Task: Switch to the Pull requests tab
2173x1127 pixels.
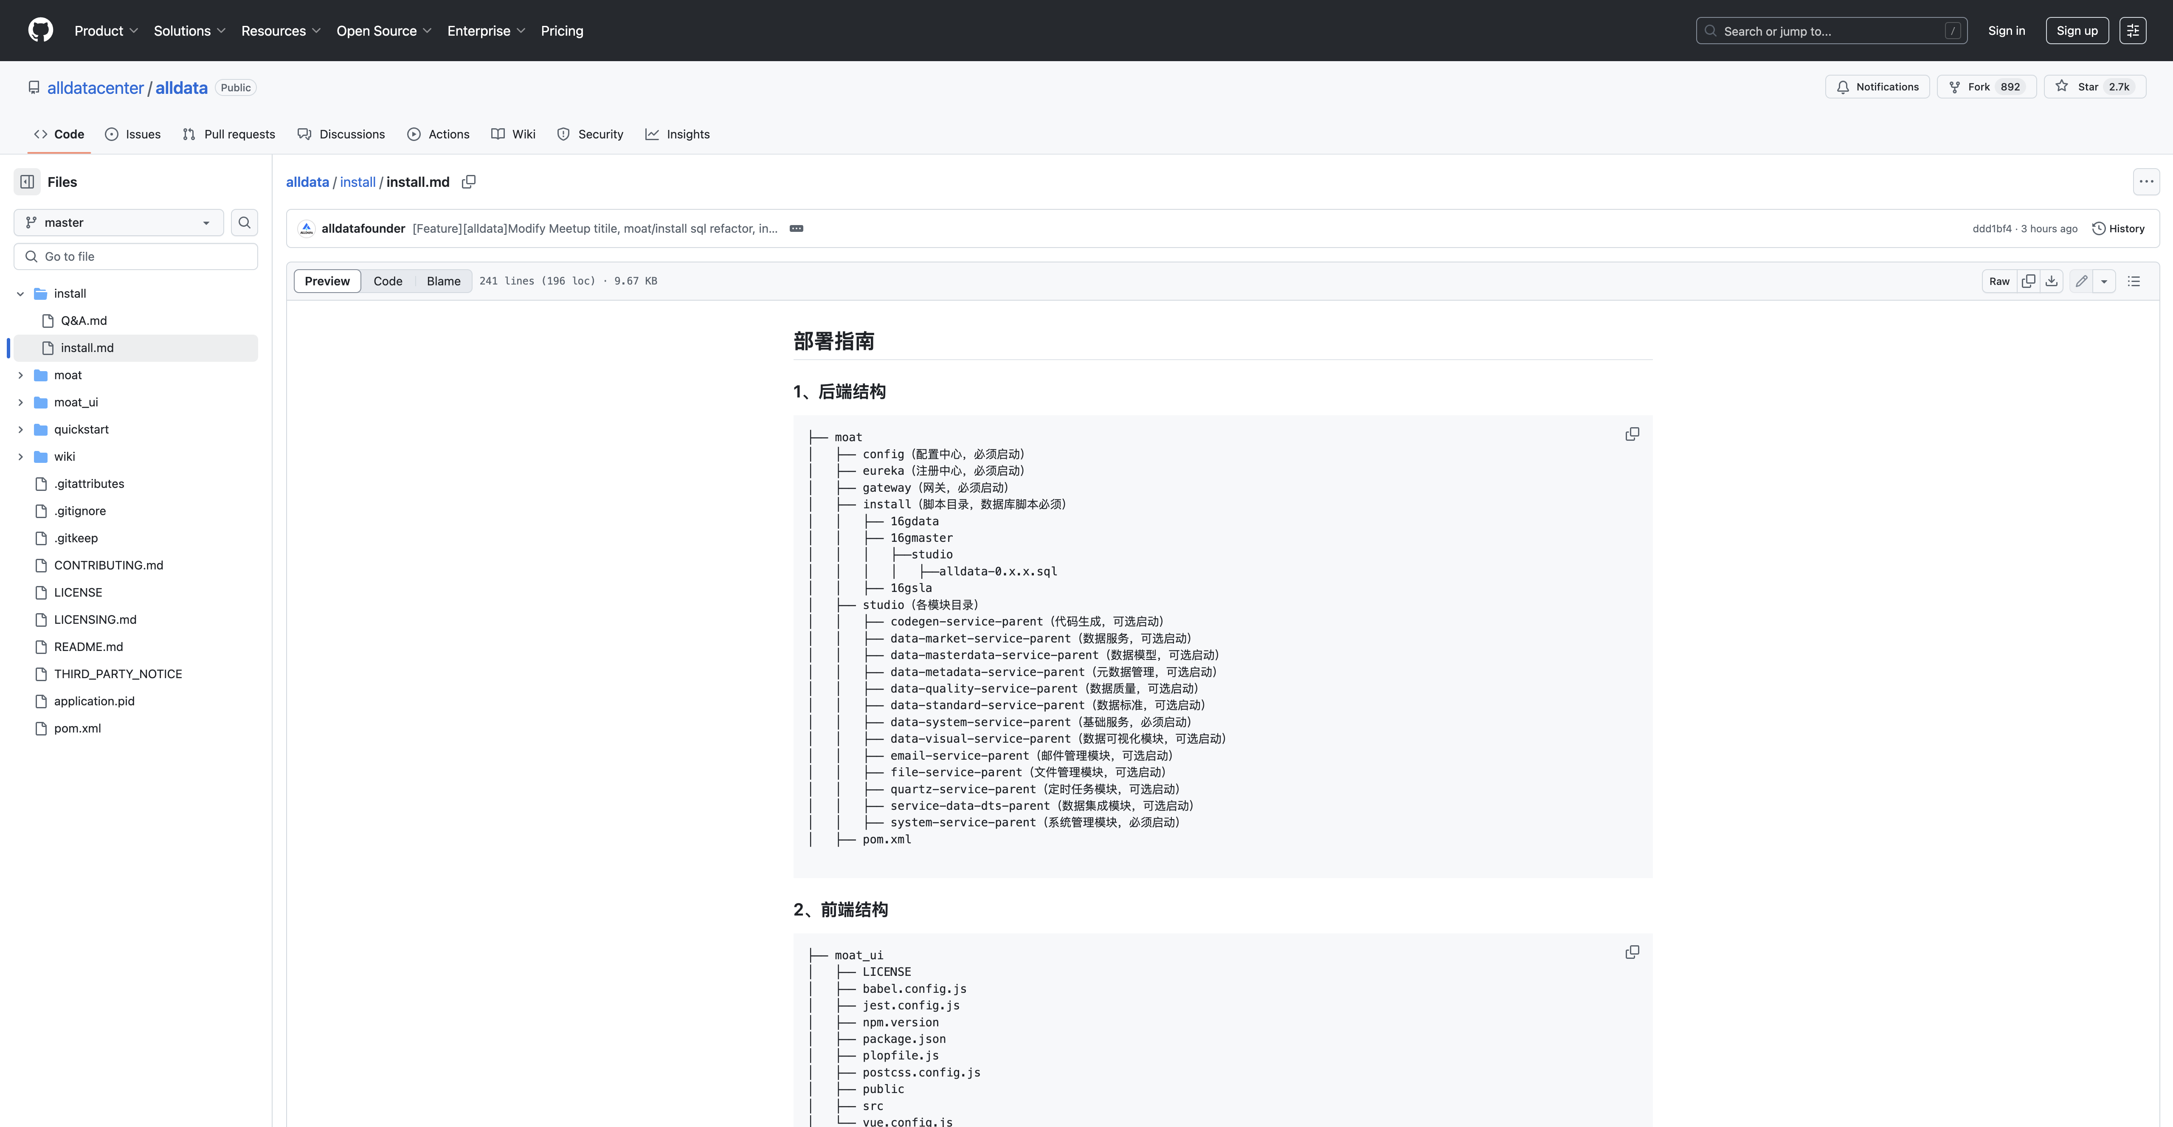Action: (x=228, y=134)
